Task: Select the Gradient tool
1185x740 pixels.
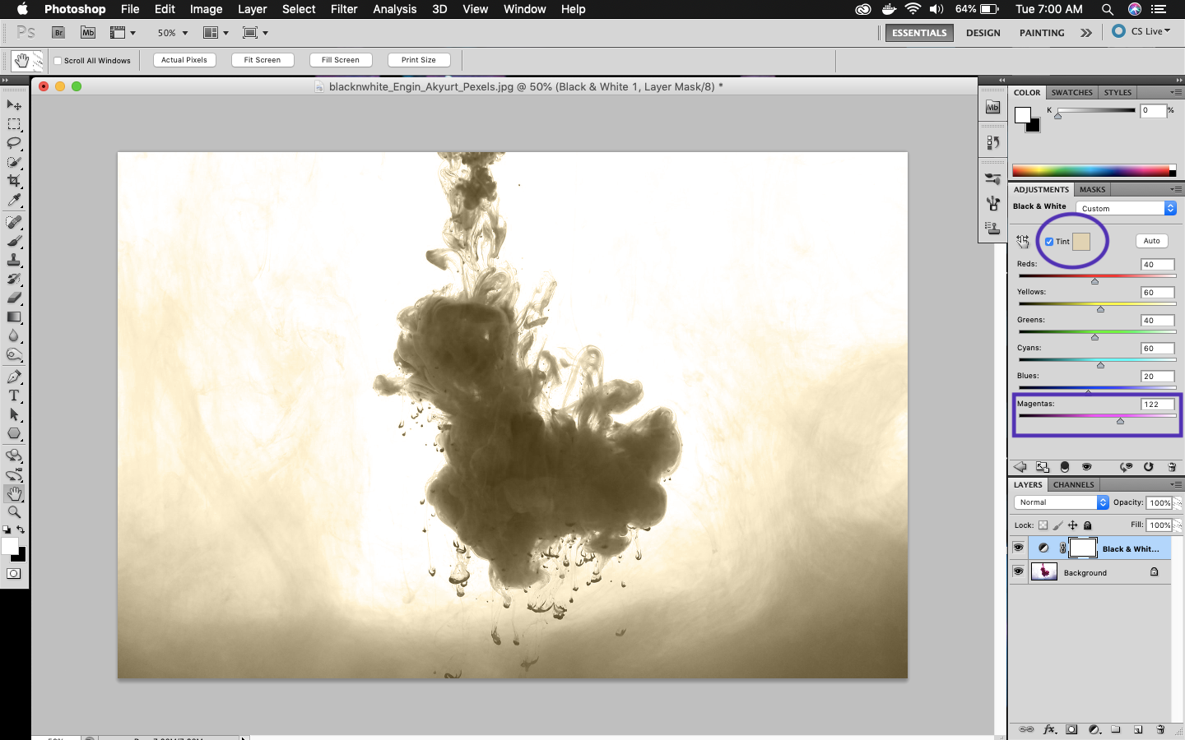Action: (14, 317)
